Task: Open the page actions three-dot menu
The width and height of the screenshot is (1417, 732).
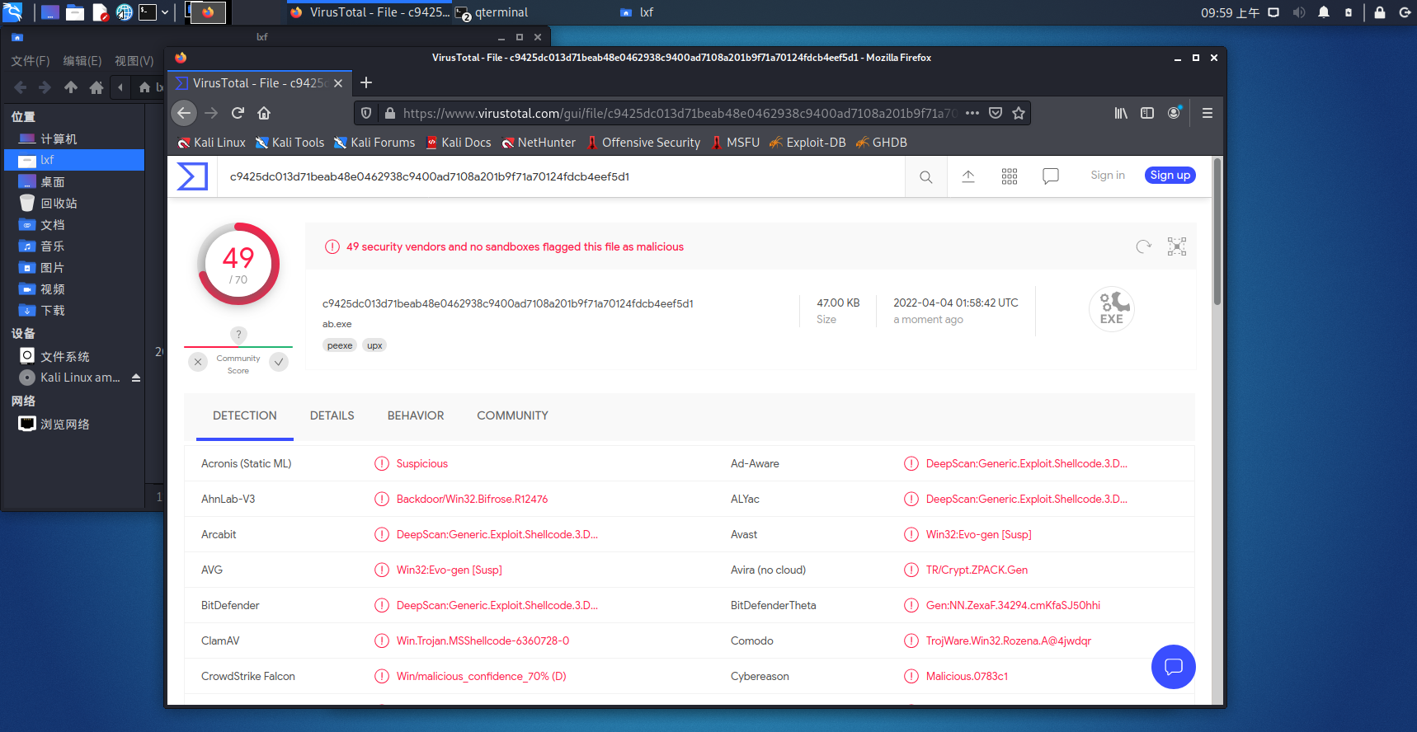Action: [972, 113]
